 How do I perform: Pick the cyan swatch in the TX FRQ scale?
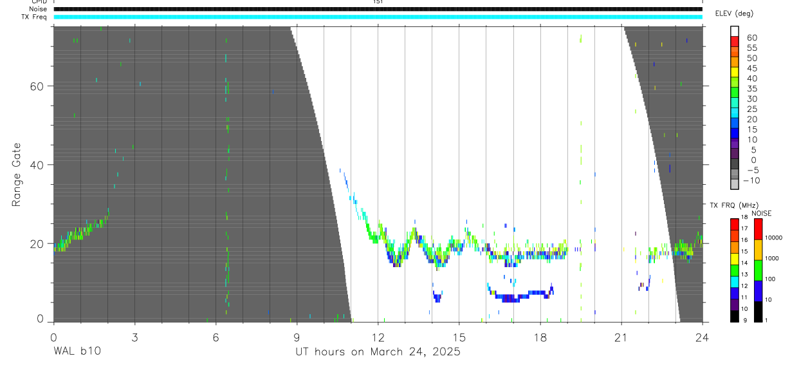coord(734,282)
